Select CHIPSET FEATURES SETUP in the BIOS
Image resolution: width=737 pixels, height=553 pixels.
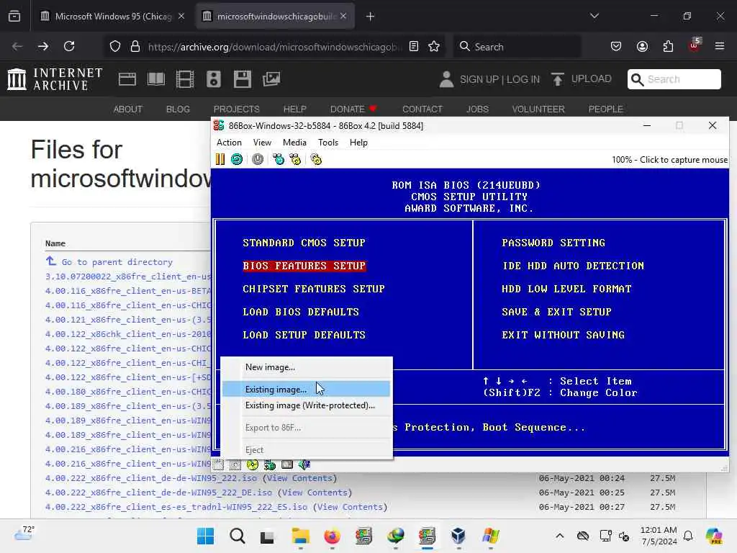click(314, 289)
